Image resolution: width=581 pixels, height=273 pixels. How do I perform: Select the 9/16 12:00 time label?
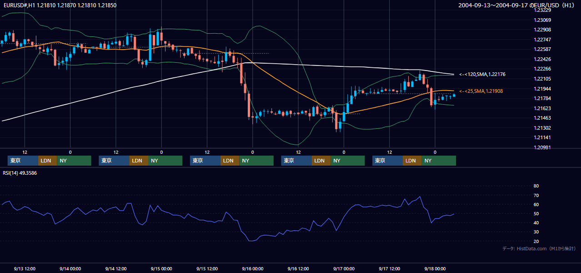298,268
